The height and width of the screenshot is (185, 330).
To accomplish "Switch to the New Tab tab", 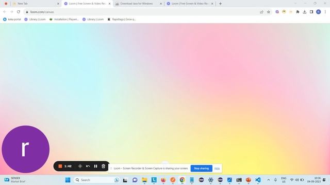I will [36, 4].
